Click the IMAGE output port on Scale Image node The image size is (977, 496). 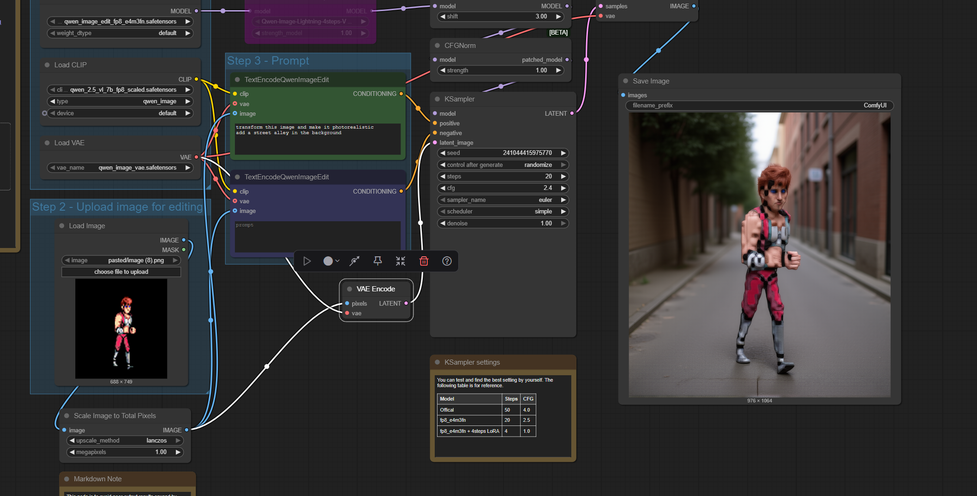pyautogui.click(x=186, y=430)
